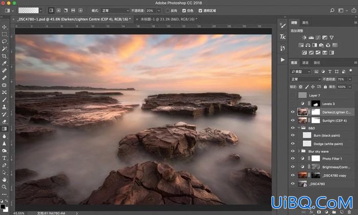
Task: Add a Curves adjustment
Action: pyautogui.click(x=318, y=38)
